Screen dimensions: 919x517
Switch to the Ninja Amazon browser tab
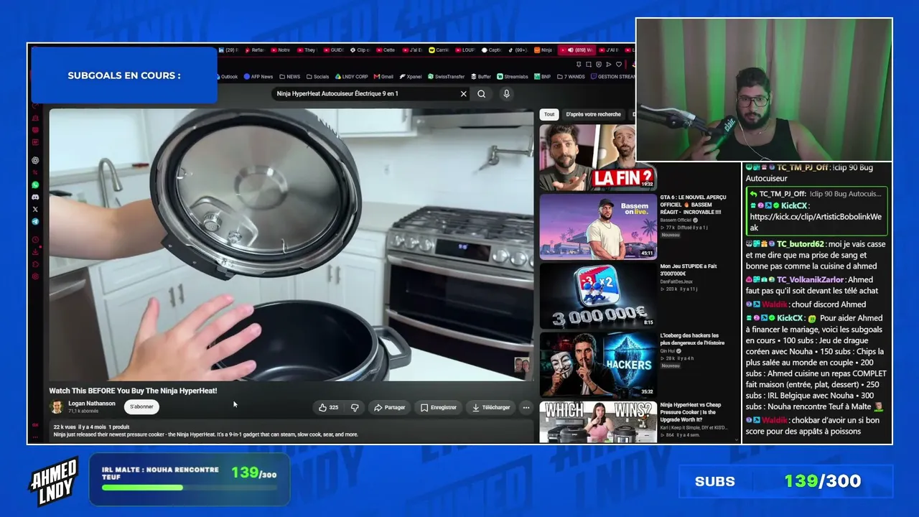pos(544,50)
